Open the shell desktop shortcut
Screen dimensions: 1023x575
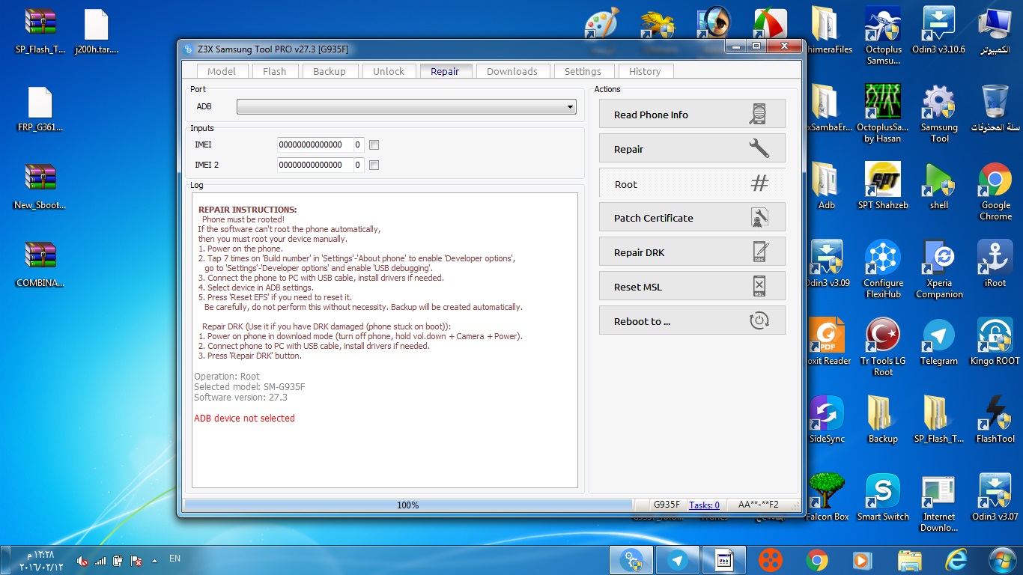pos(939,186)
